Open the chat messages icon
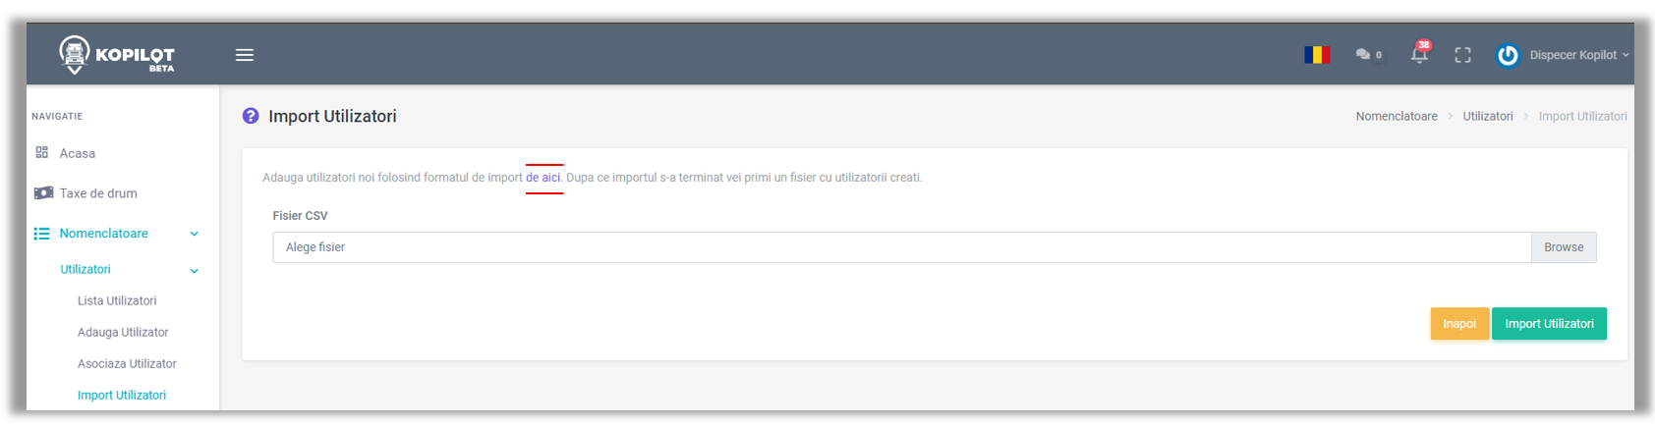 [1363, 55]
